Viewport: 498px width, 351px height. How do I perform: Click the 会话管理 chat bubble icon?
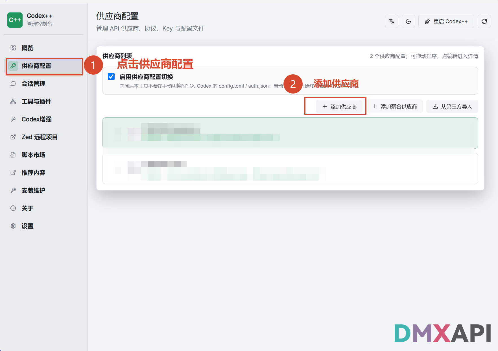click(x=13, y=84)
